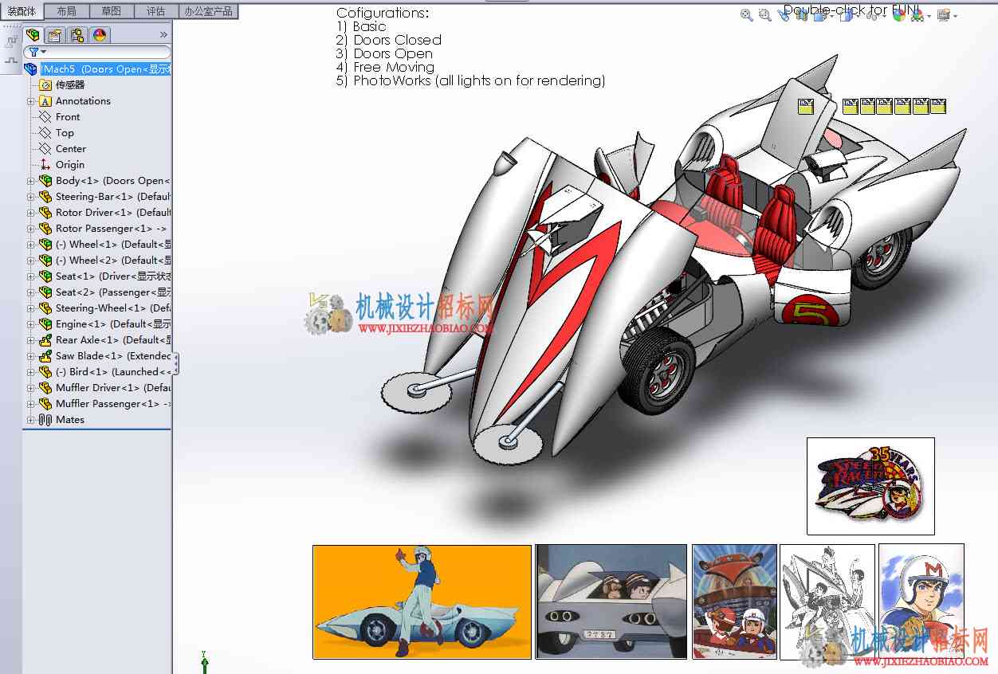This screenshot has height=674, width=998.
Task: Click the lower step-signal icon on left strip
Action: (11, 60)
